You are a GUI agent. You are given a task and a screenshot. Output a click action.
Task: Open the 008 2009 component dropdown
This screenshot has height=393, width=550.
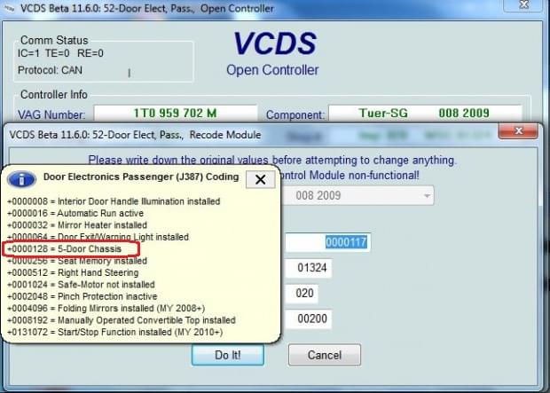tap(358, 195)
